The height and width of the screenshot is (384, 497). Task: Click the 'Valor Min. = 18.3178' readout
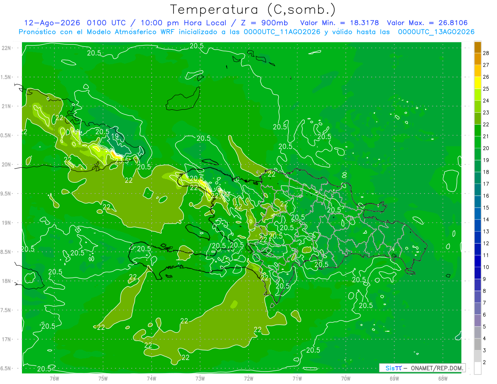click(340, 23)
